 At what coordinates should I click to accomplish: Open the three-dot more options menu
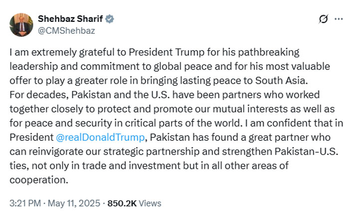point(339,19)
